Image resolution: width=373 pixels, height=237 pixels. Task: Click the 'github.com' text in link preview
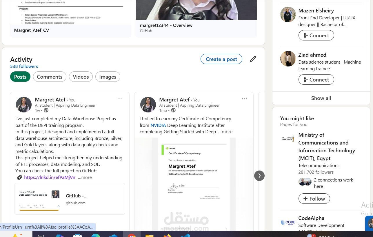pos(76,203)
